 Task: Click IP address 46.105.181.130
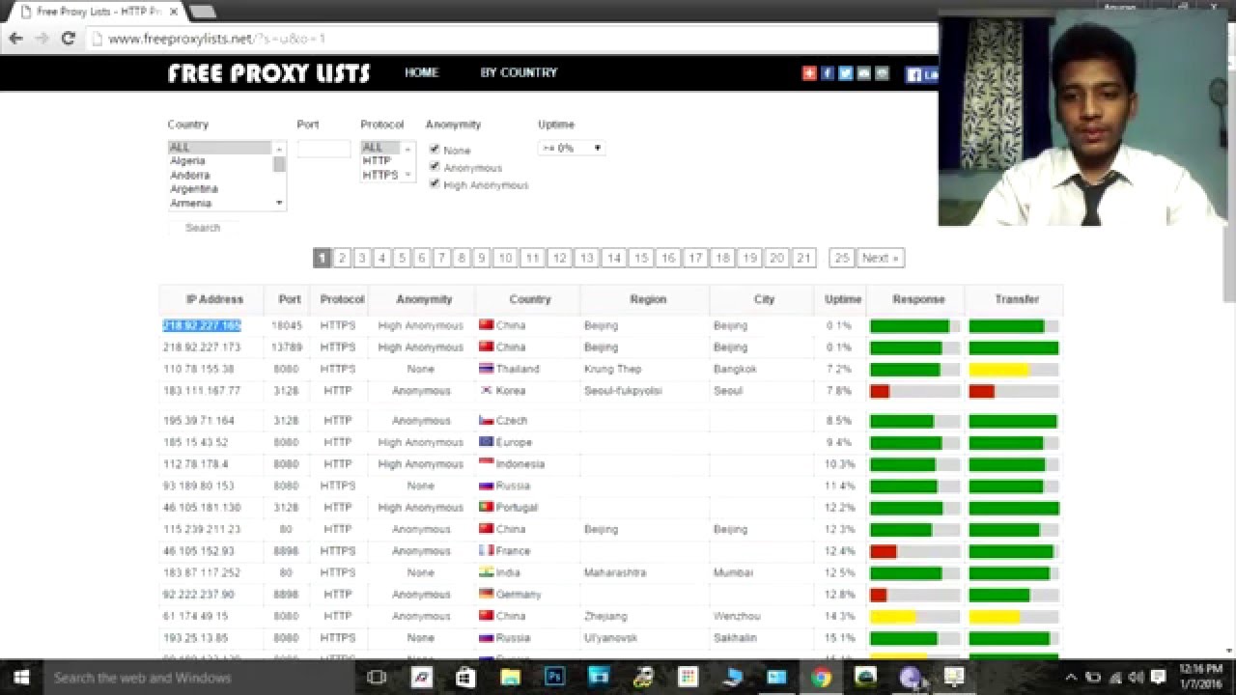coord(202,508)
